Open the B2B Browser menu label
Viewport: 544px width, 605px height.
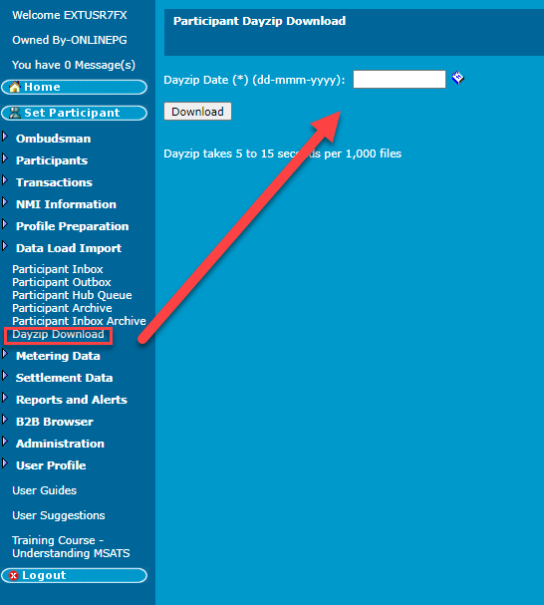click(55, 422)
